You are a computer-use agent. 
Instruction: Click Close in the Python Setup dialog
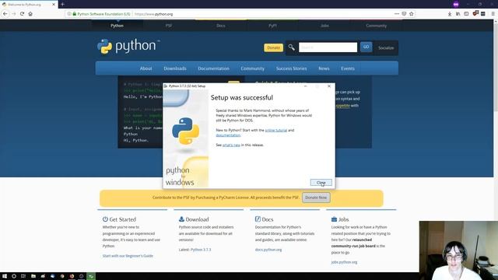[321, 183]
